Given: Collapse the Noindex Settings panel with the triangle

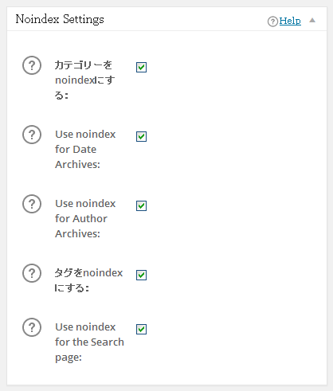Looking at the screenshot, I should tap(312, 20).
